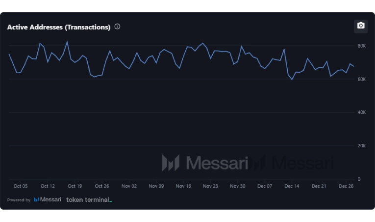Click the camera screenshot icon

coord(361,26)
